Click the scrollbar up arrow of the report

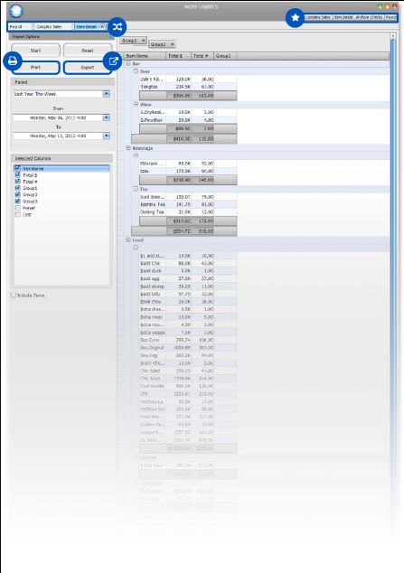pyautogui.click(x=393, y=36)
